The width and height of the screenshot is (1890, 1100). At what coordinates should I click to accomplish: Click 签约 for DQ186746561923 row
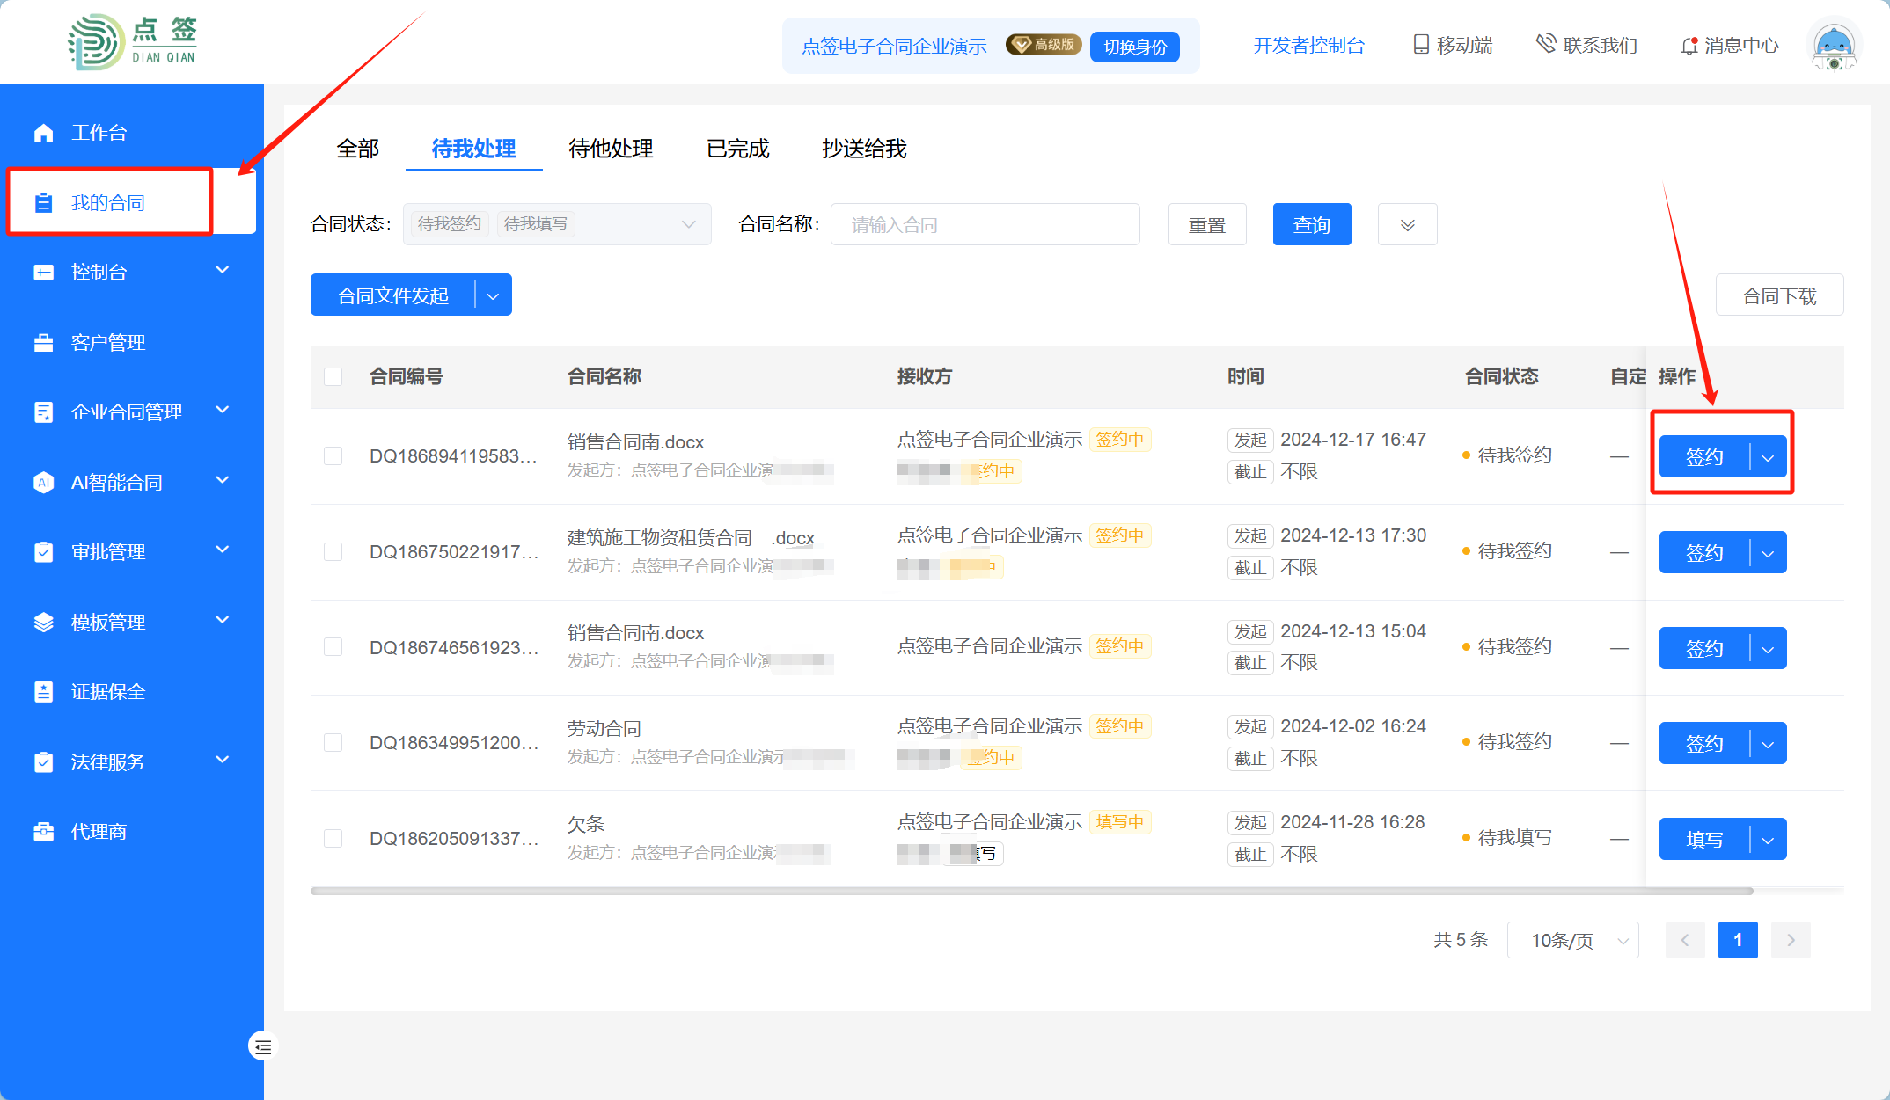point(1704,649)
